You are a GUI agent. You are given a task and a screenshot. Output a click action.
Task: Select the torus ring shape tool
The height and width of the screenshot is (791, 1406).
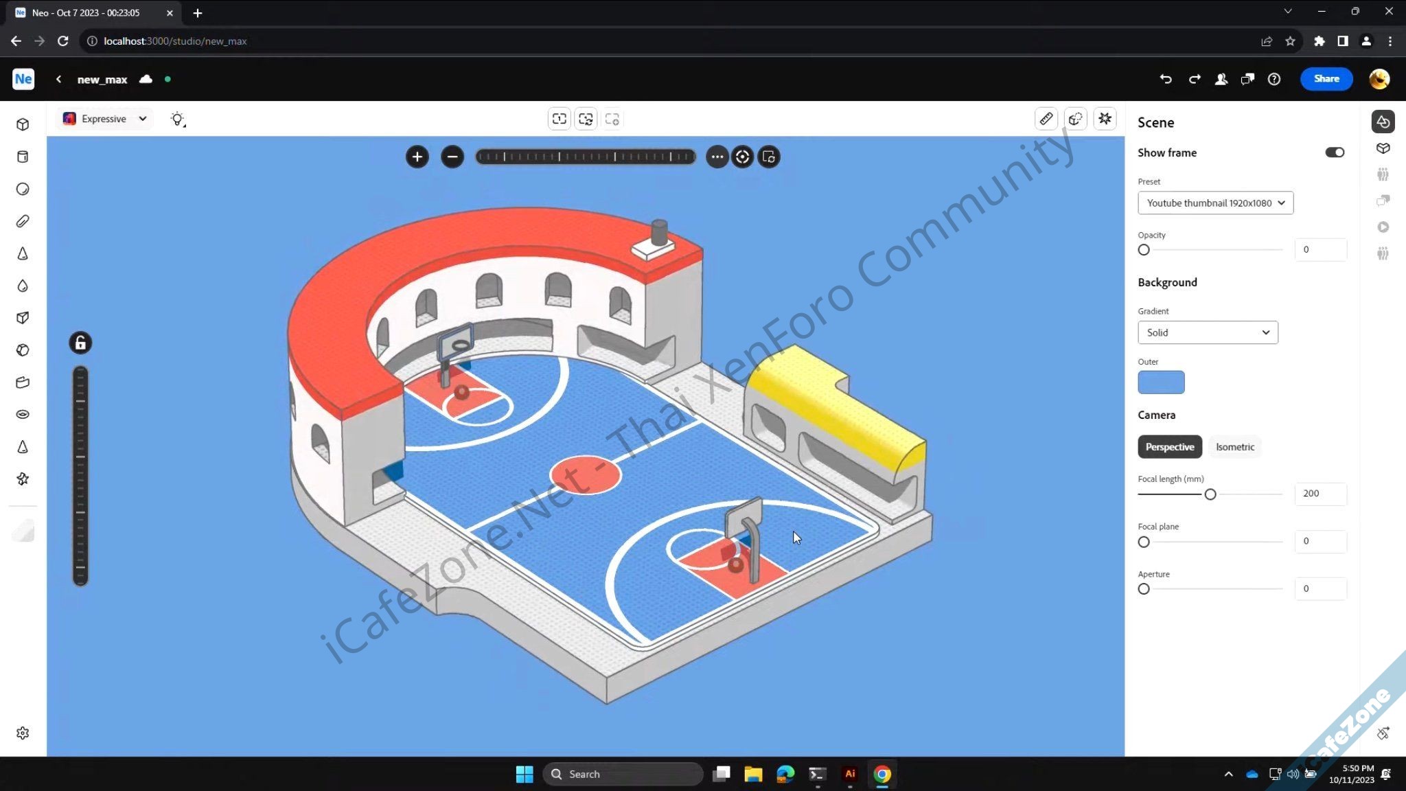click(x=23, y=414)
